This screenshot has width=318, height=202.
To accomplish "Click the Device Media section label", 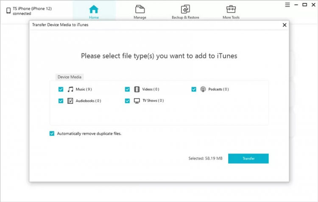I will 70,77.
